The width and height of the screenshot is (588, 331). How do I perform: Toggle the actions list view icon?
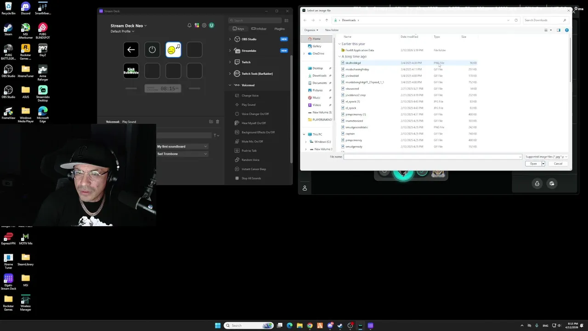286,20
